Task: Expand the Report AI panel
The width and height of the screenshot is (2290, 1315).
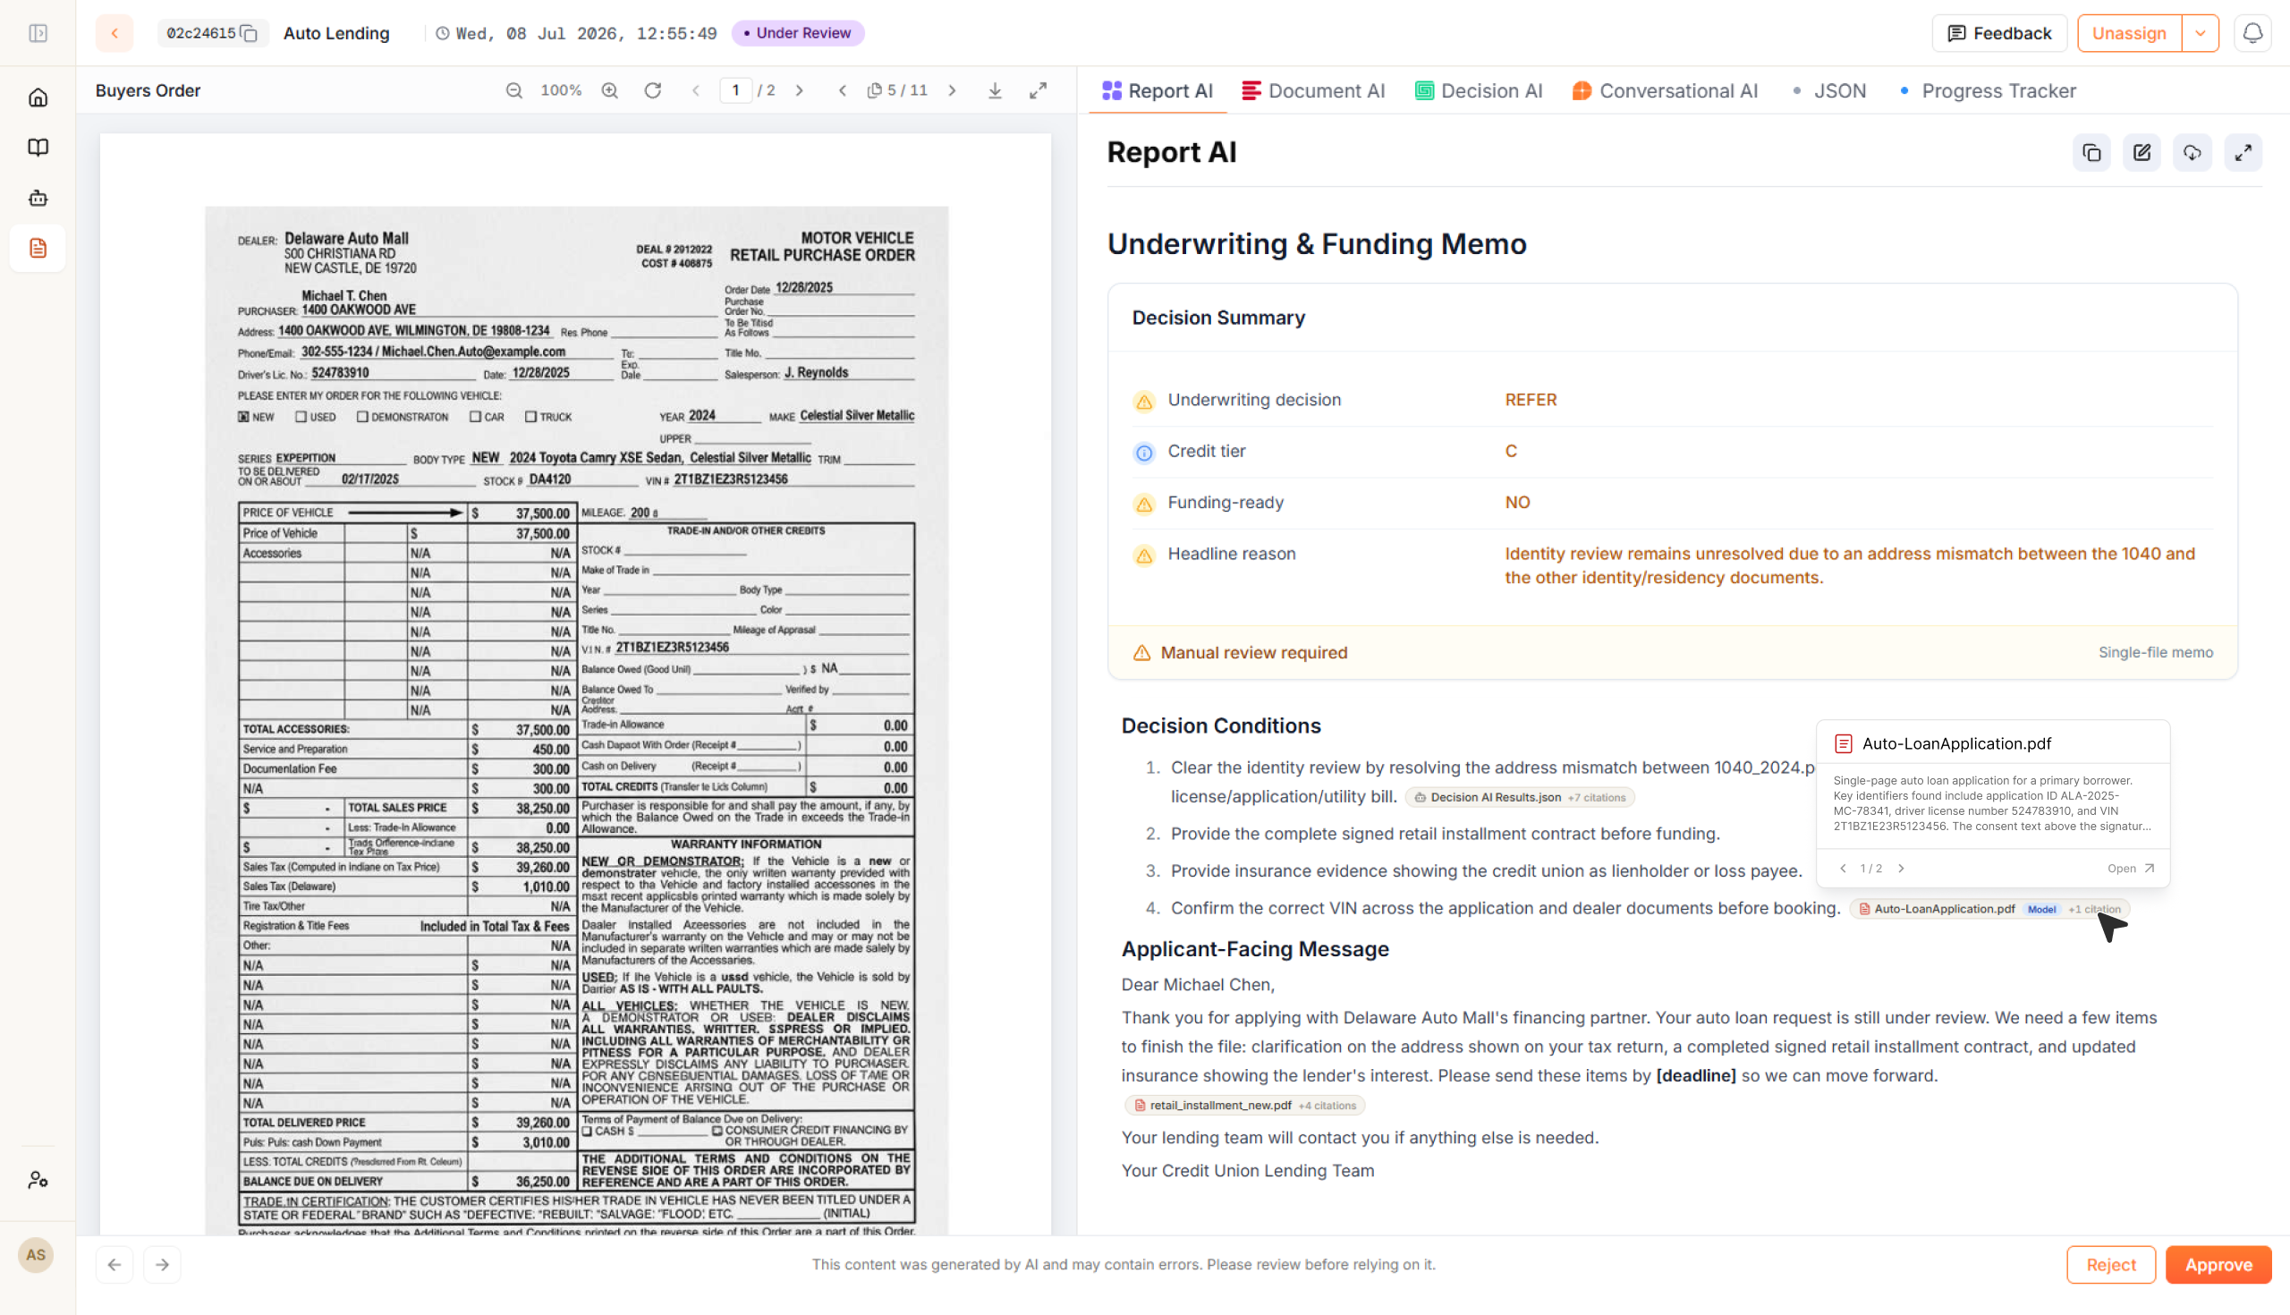Action: click(2243, 153)
